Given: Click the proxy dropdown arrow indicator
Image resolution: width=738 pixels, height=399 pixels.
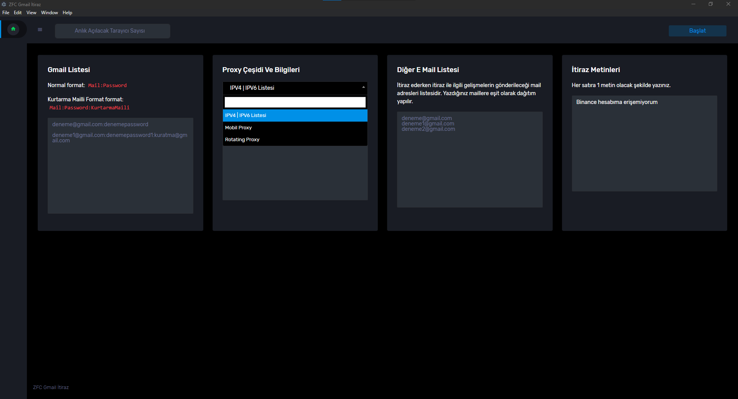Looking at the screenshot, I should coord(363,87).
